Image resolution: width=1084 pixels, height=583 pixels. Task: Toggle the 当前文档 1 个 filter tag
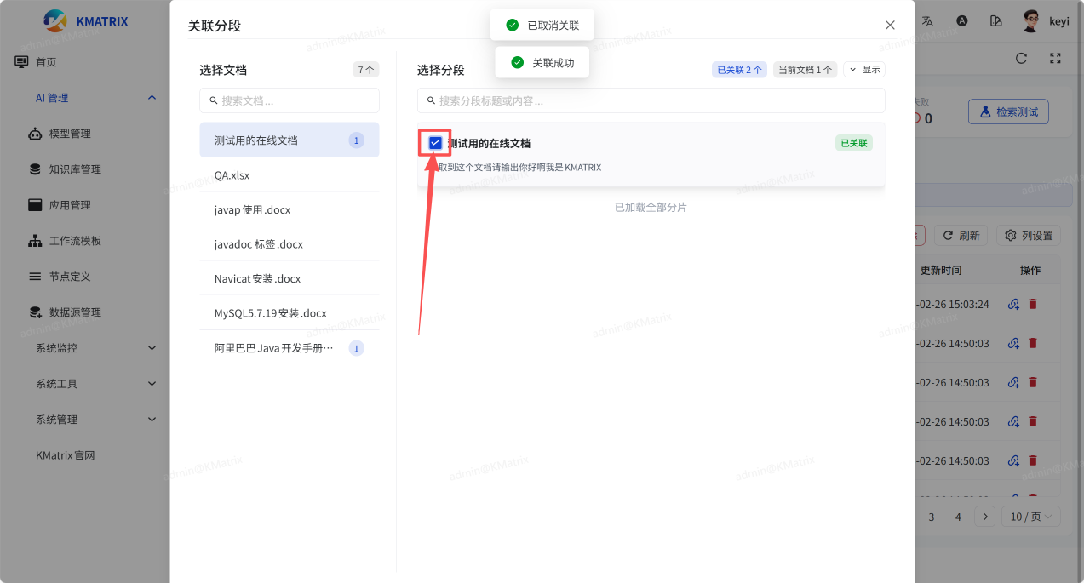click(x=805, y=70)
